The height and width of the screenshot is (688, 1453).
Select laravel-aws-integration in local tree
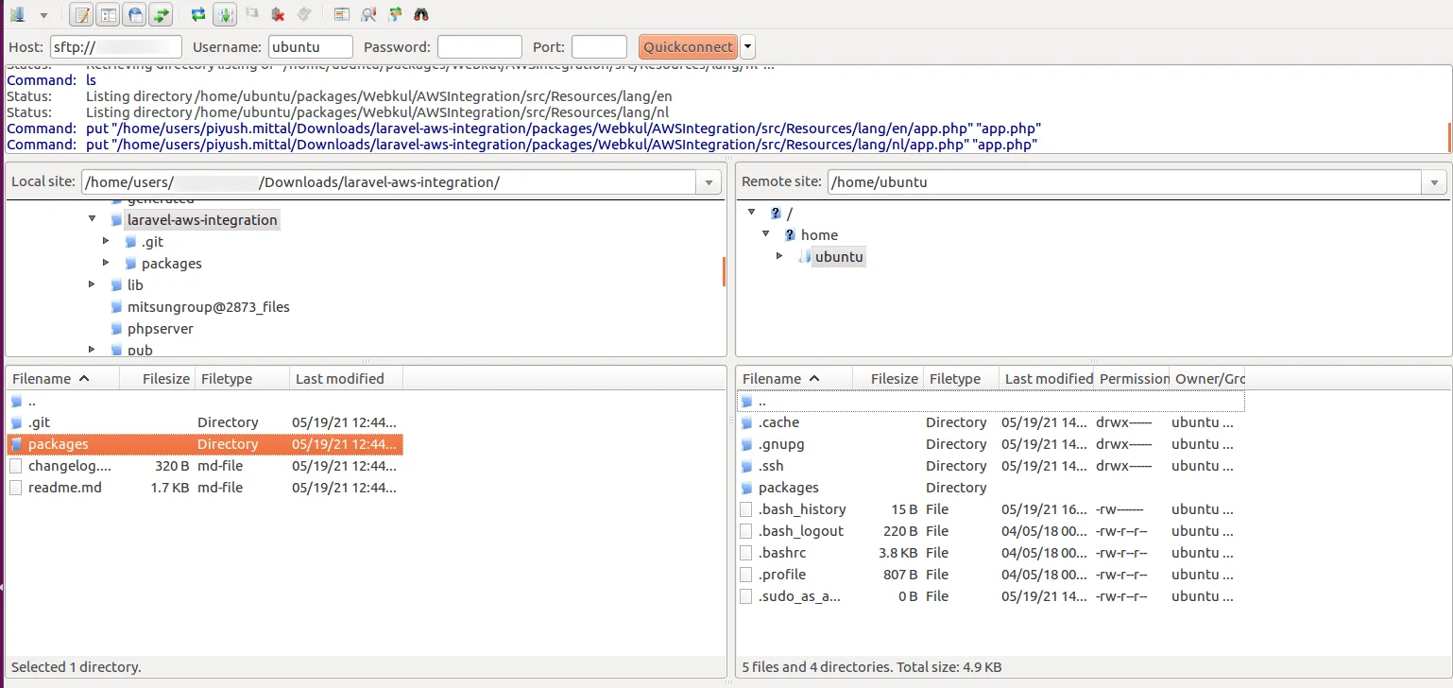point(202,220)
